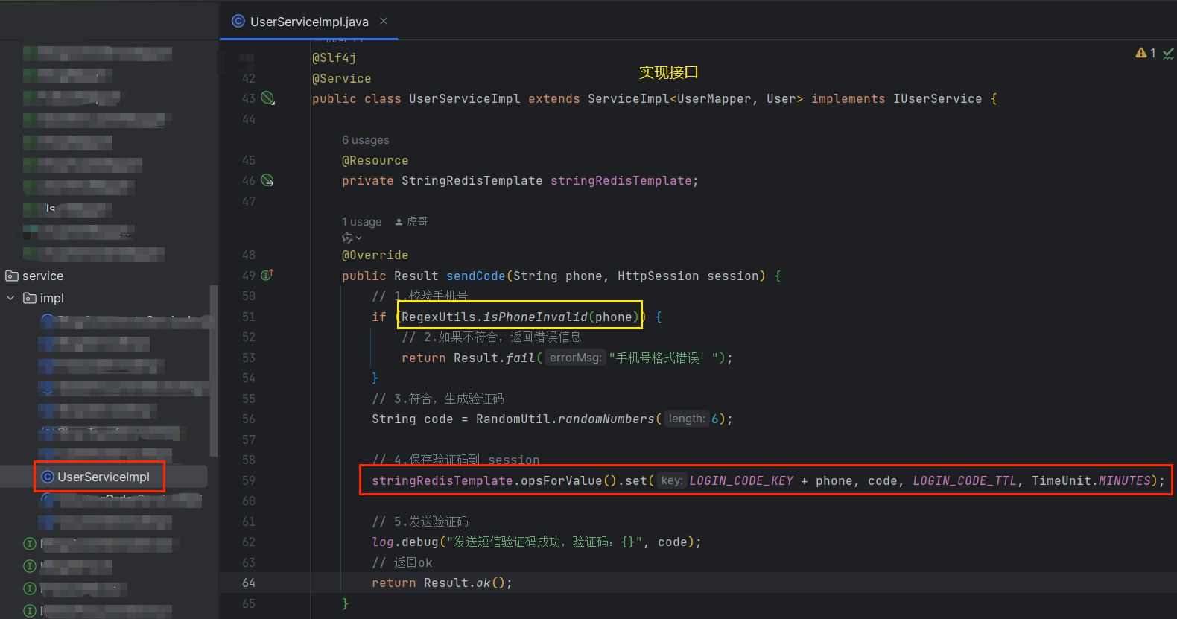Screen dimensions: 1177x619
Task: Click LOGIN_CODE_KEY constant on line 59
Action: (x=741, y=480)
